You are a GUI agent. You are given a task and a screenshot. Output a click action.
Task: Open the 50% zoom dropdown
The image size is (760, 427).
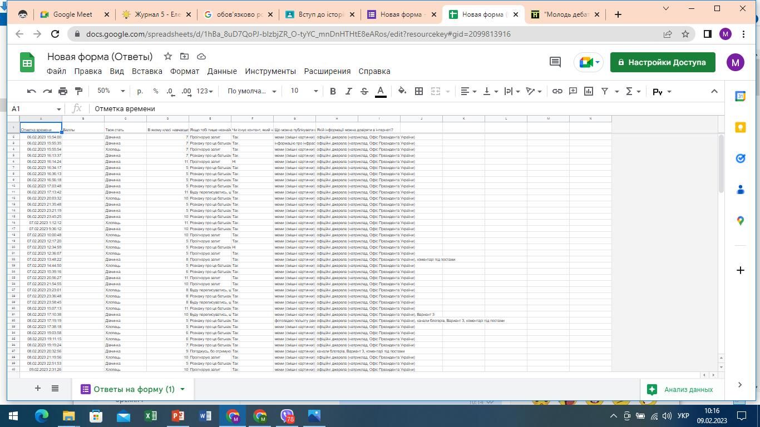[111, 91]
